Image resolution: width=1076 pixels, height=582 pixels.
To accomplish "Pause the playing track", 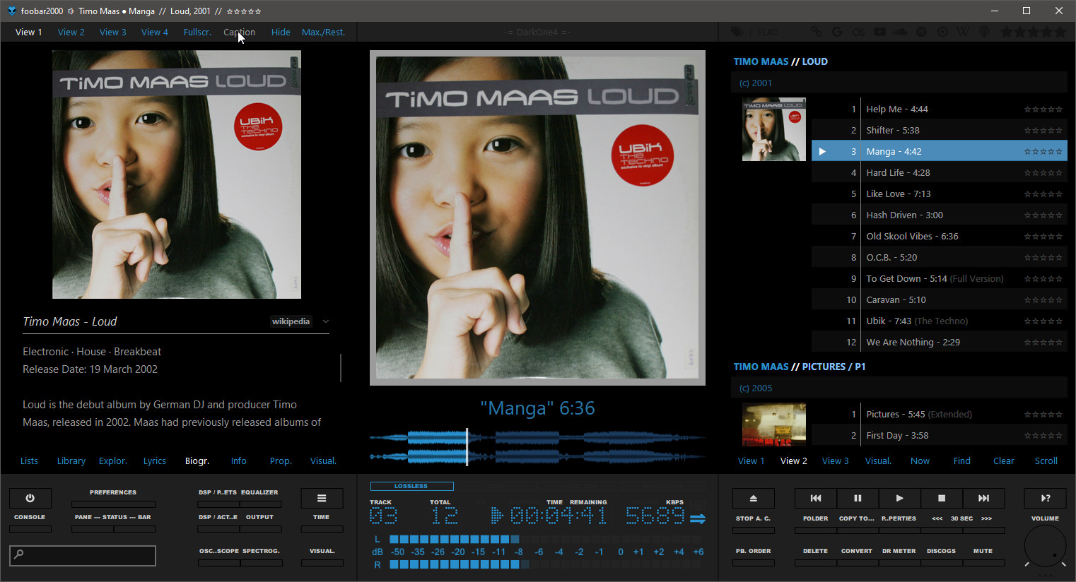I will pyautogui.click(x=858, y=498).
